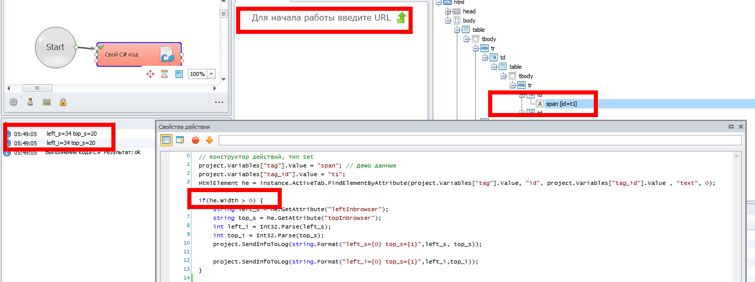755x282 pixels.
Task: Select log entry 'Выполнение кода C# Результат: ok'
Action: coord(93,152)
